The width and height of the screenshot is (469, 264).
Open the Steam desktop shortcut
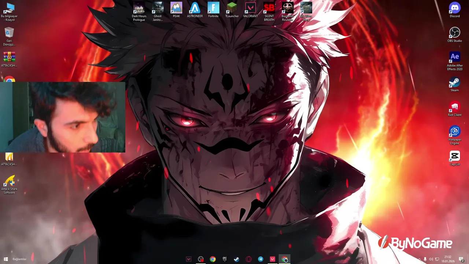tap(455, 84)
